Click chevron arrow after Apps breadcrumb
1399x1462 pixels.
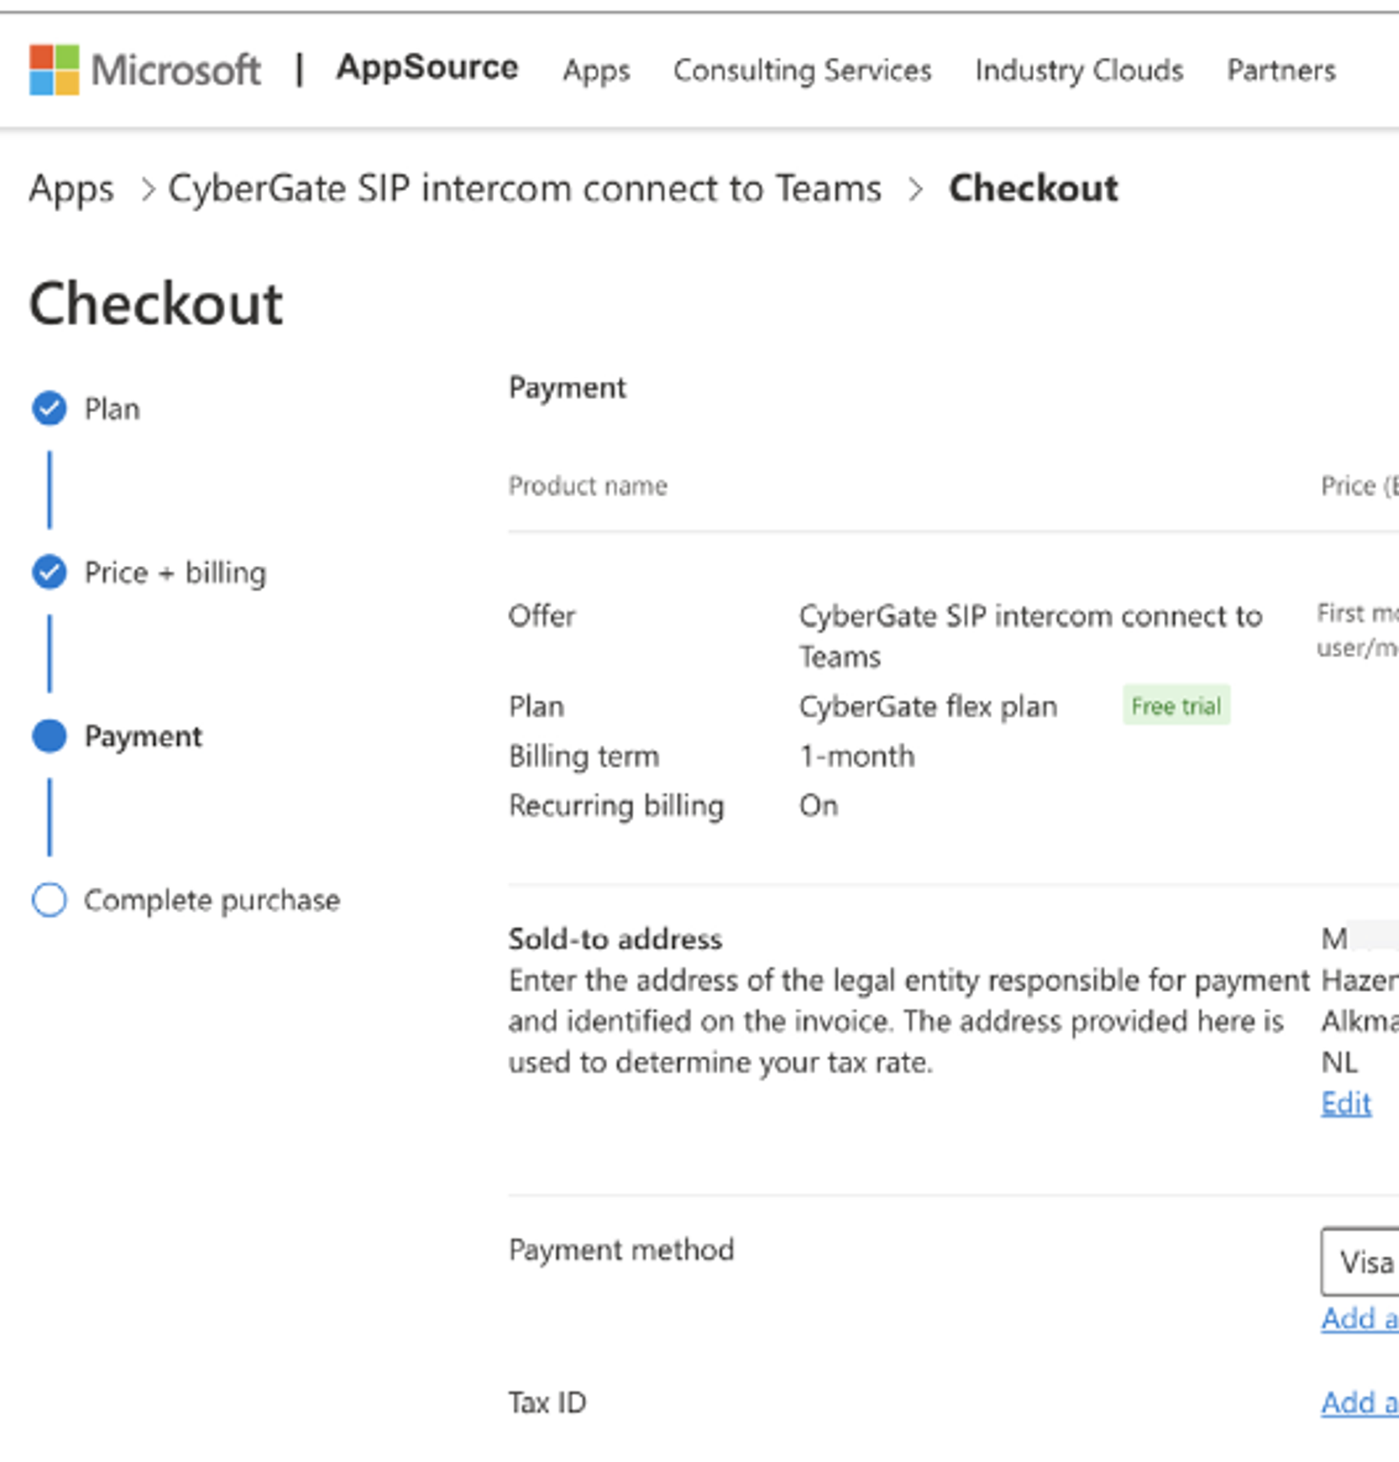148,190
